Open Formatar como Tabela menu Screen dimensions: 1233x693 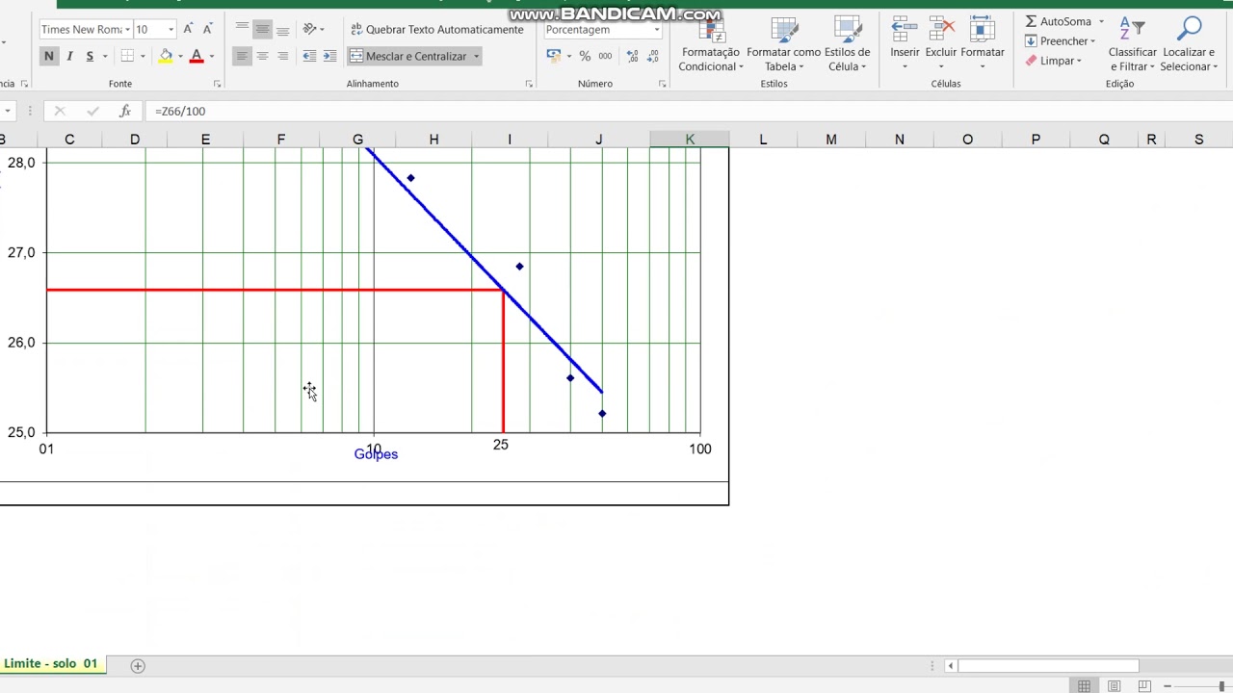(783, 45)
